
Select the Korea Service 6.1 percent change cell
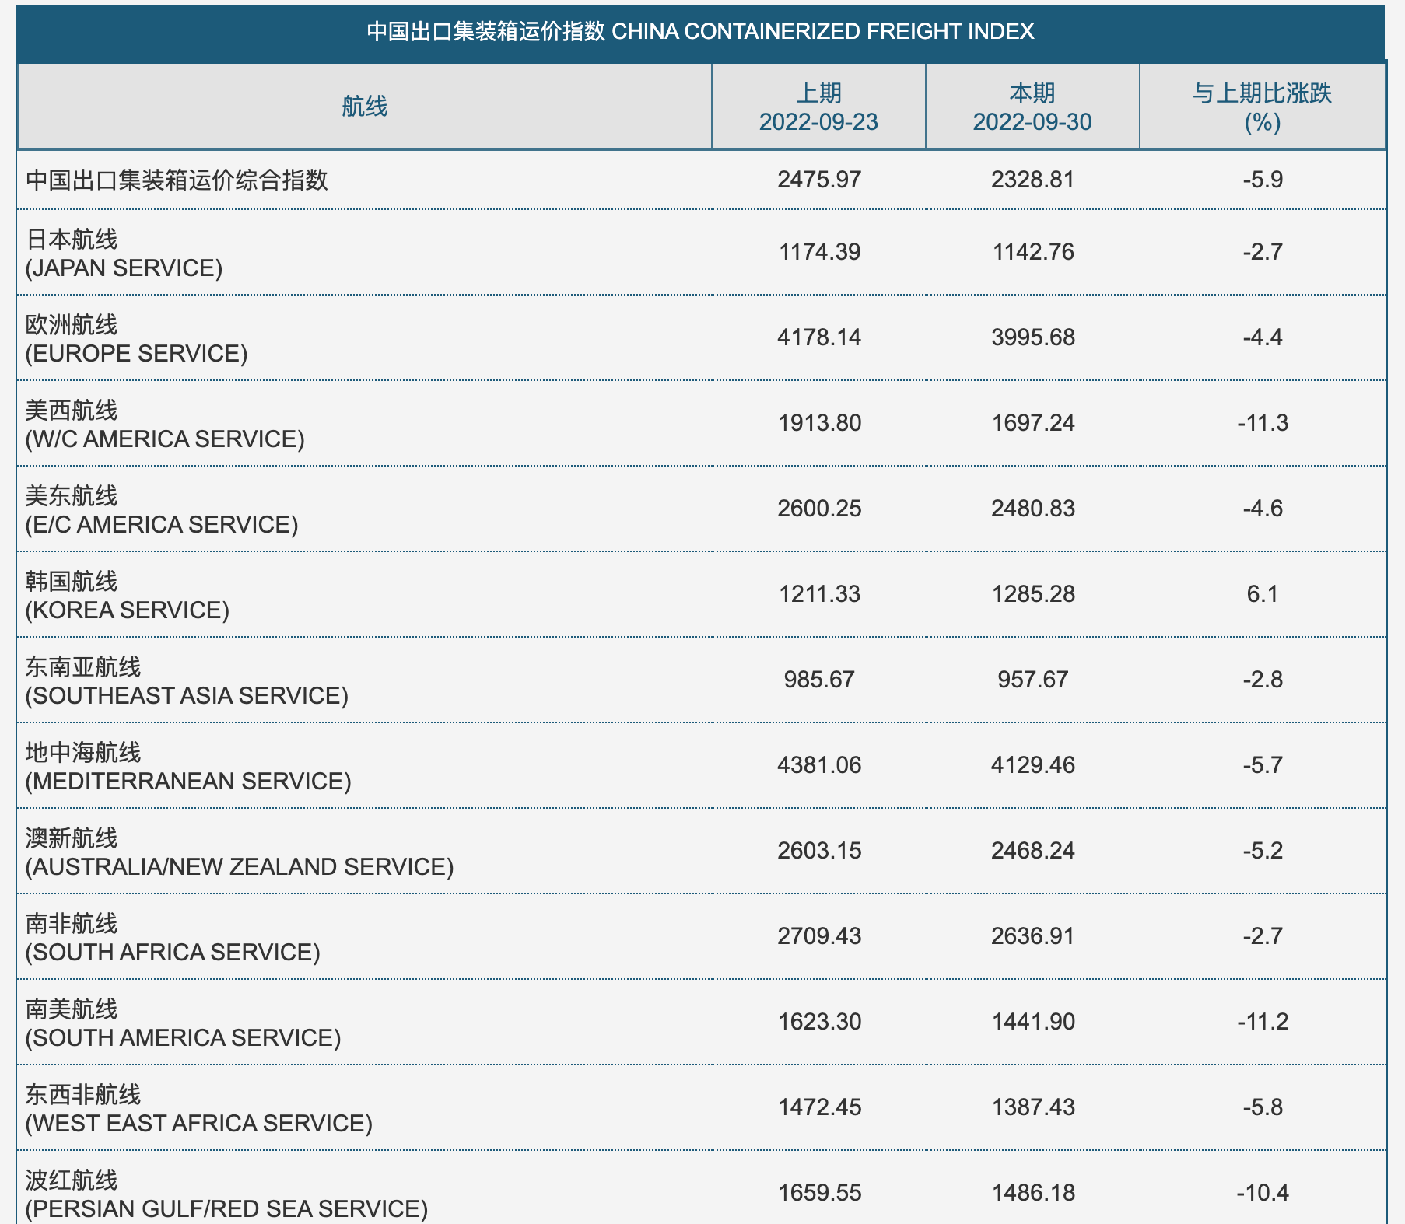click(1262, 594)
